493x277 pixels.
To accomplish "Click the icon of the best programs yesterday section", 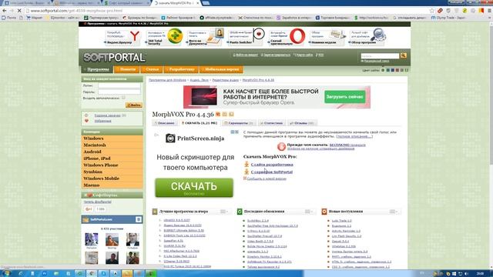I will pyautogui.click(x=155, y=212).
